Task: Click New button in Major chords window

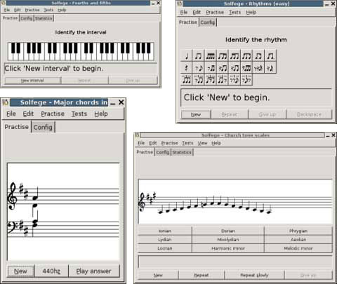Action: tap(21, 271)
